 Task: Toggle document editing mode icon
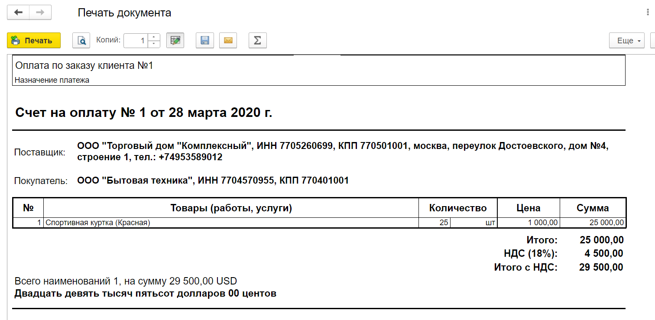pos(175,41)
